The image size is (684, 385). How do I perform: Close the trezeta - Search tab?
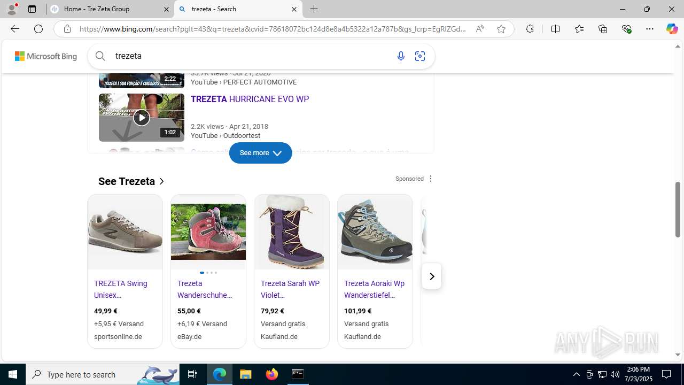[x=294, y=9]
